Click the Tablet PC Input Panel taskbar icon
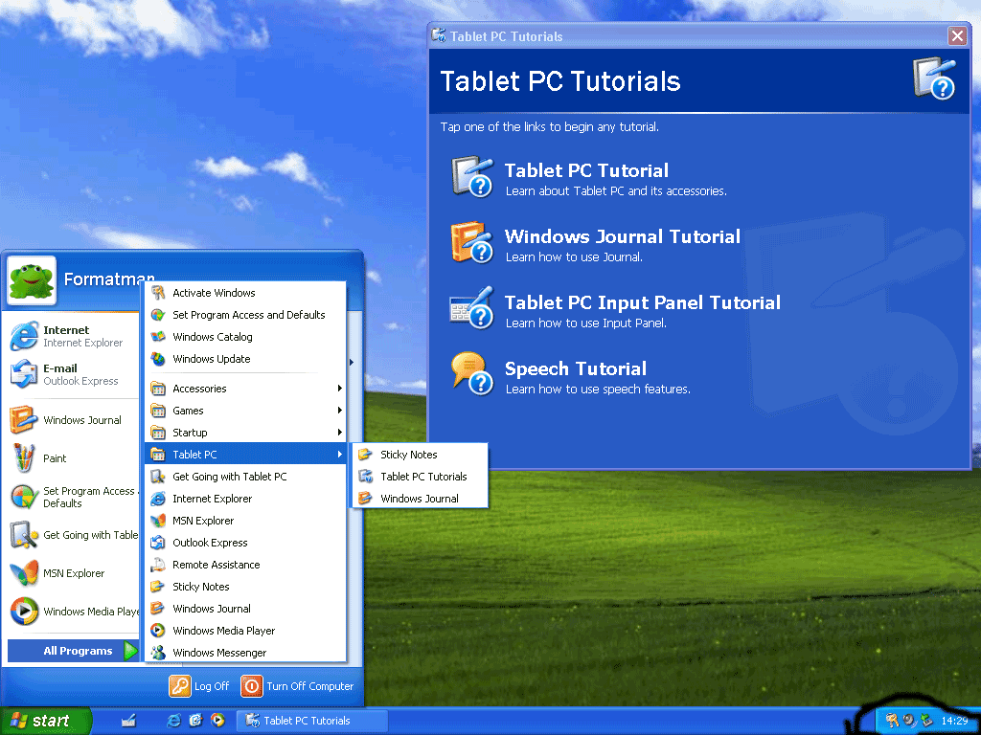Screen dimensions: 981x735 (x=129, y=721)
